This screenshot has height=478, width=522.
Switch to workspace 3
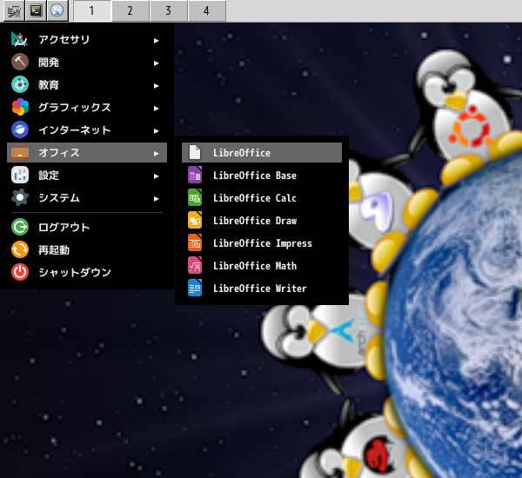(x=168, y=11)
